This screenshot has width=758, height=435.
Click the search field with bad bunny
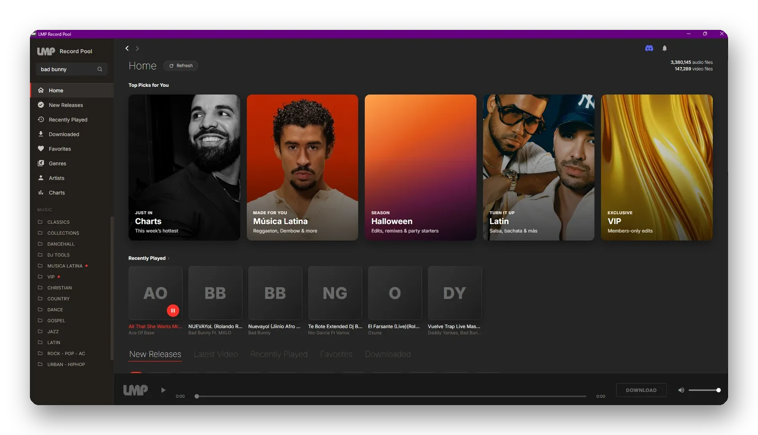click(72, 69)
